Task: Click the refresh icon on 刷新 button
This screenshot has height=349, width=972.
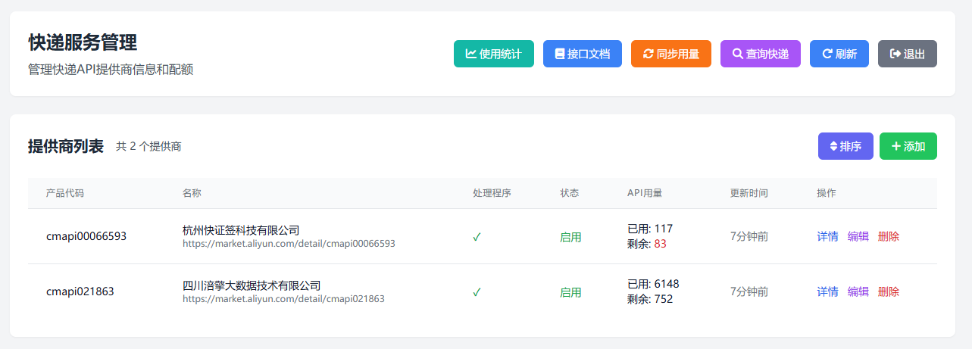Action: 827,54
